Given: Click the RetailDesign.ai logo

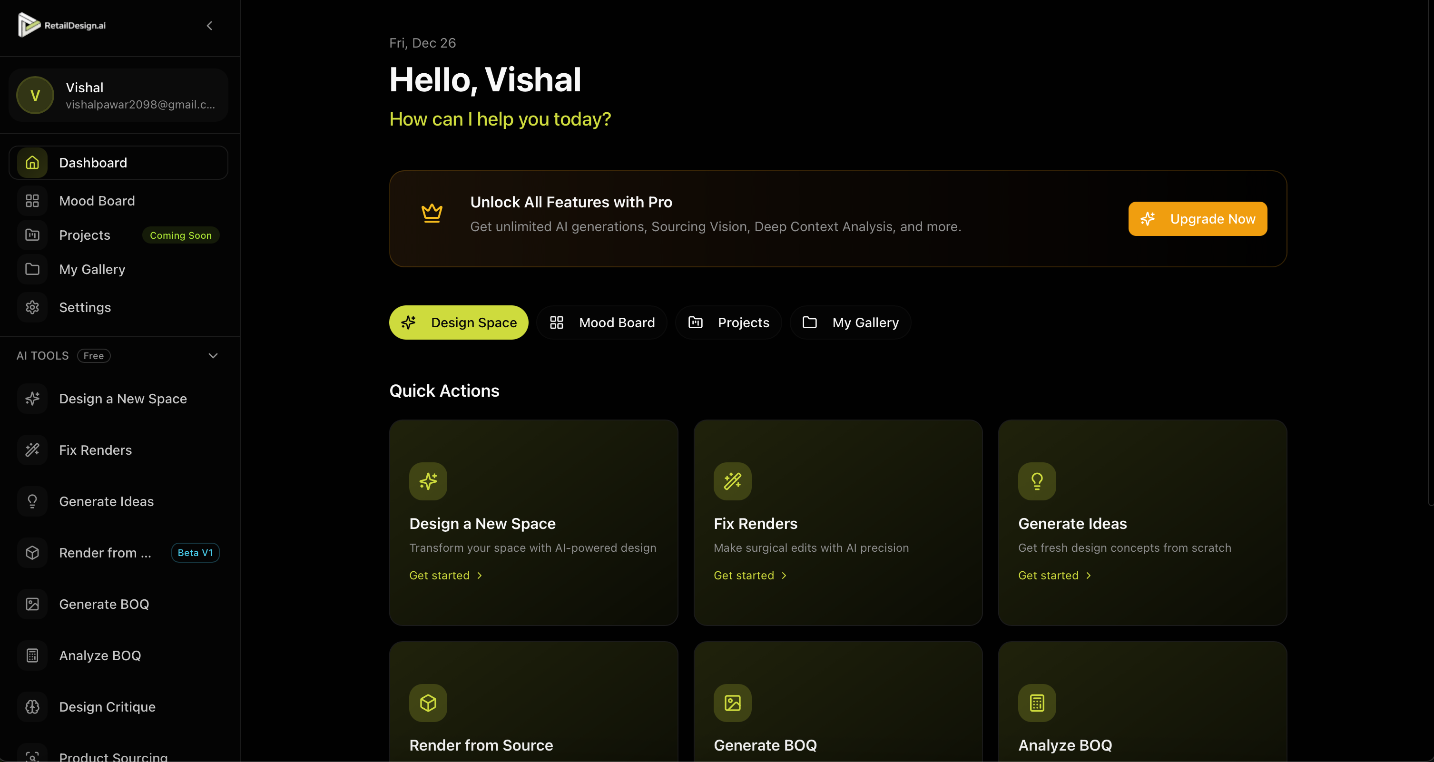Looking at the screenshot, I should [x=61, y=25].
